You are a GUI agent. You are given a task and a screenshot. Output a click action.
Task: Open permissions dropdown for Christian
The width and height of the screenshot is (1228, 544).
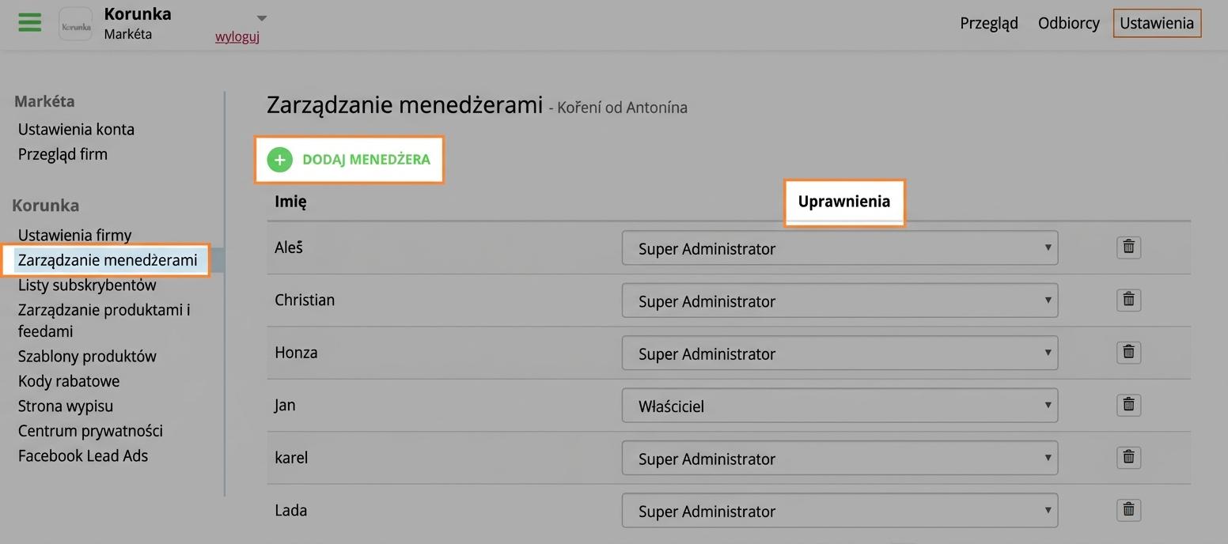[x=840, y=301]
